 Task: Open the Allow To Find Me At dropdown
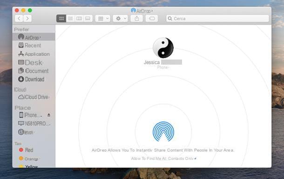pyautogui.click(x=164, y=159)
